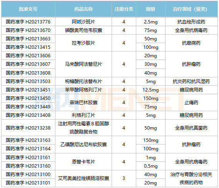This screenshot has height=188, width=219.
Task: Click the 治疗与胃酸分泌相关疾病的药物 cell
Action: click(x=191, y=178)
